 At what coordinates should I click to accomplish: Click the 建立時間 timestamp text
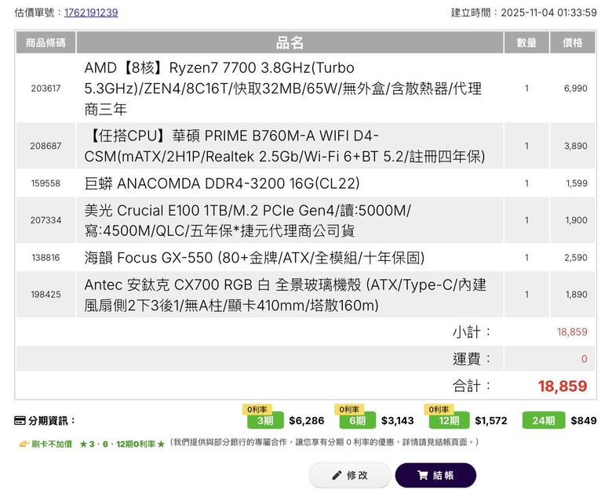[x=523, y=13]
